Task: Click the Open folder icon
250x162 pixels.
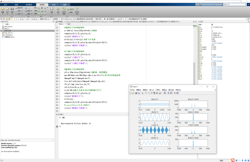Action: 7,9
